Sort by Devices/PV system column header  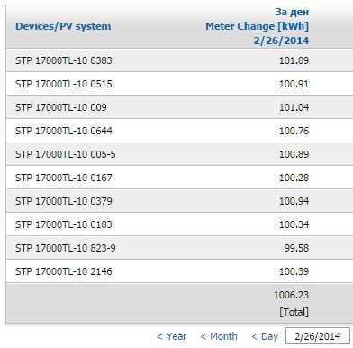[63, 26]
